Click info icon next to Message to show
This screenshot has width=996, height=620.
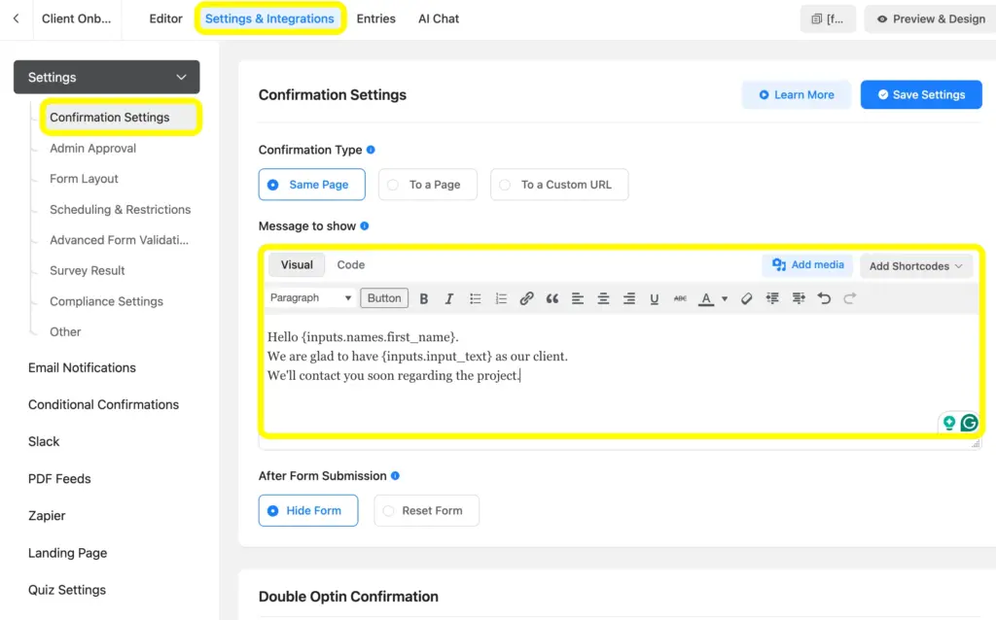point(365,225)
